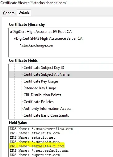Select Certificate Subject Key ID field
The height and width of the screenshot is (157, 113).
click(44, 68)
